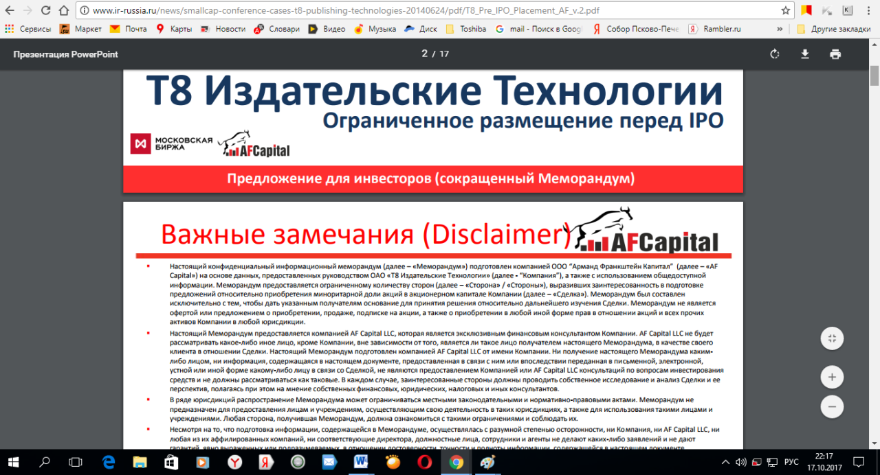
Task: Reload the current page
Action: 45,11
